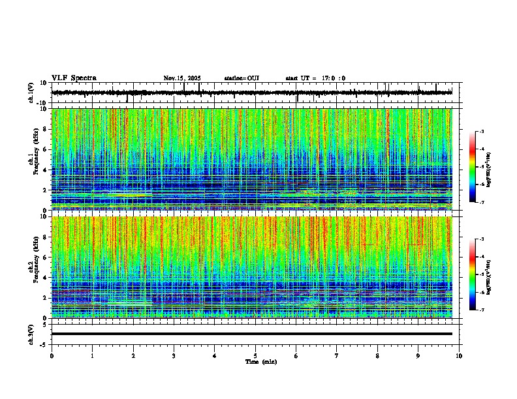
Task: Click the thick black ch.3 signal line
Action: coord(252,334)
